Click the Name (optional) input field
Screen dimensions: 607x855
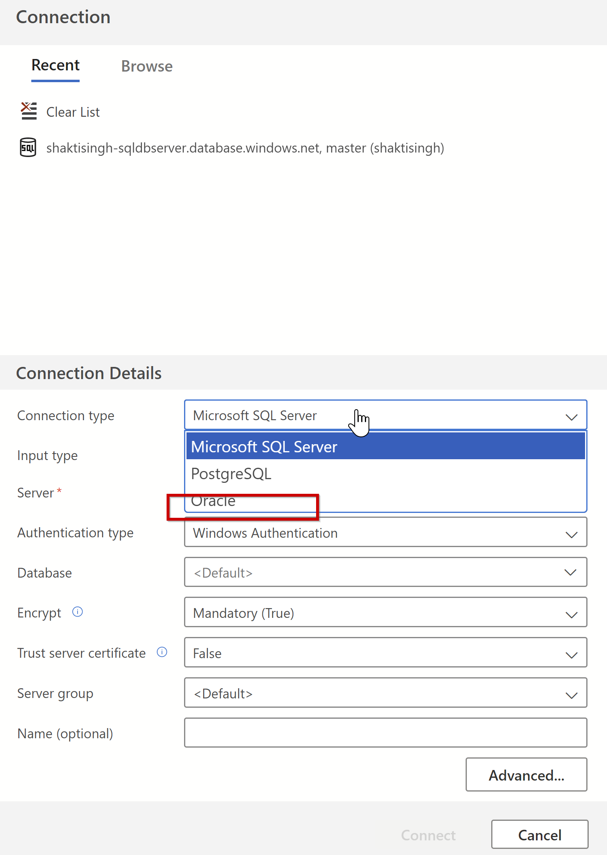[x=386, y=733]
